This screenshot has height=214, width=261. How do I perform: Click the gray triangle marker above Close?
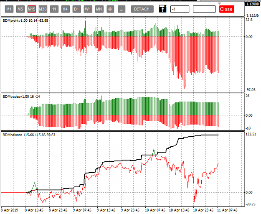220,3
